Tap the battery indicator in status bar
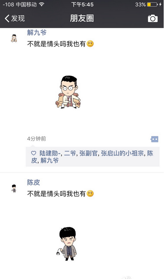This screenshot has height=279, width=165. 152,5
